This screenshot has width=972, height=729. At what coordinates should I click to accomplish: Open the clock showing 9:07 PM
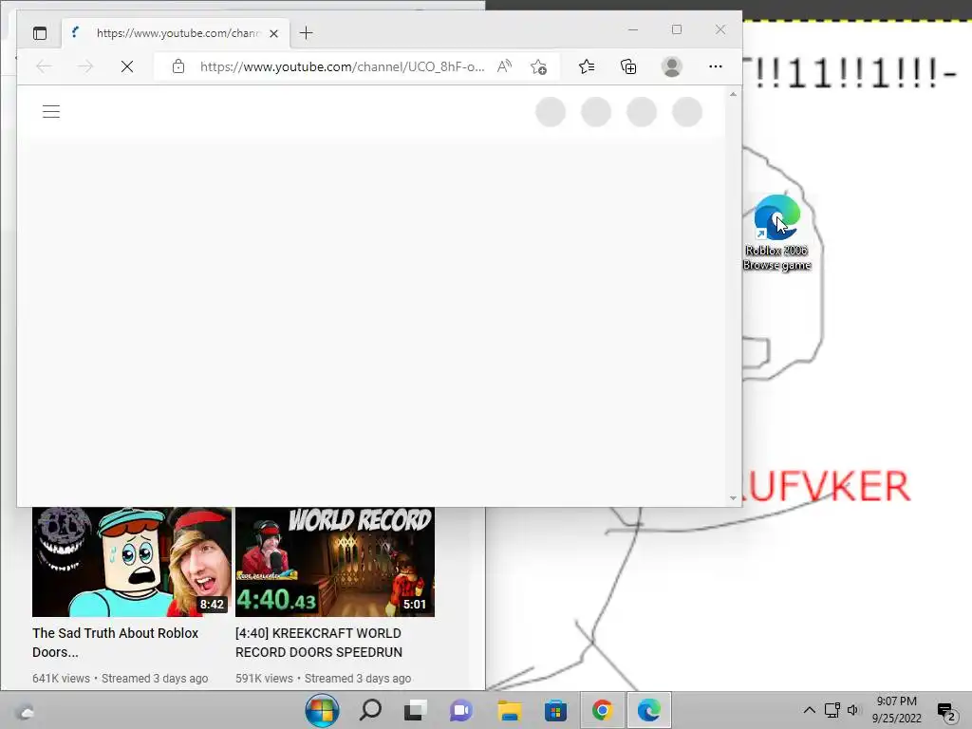[x=896, y=710]
